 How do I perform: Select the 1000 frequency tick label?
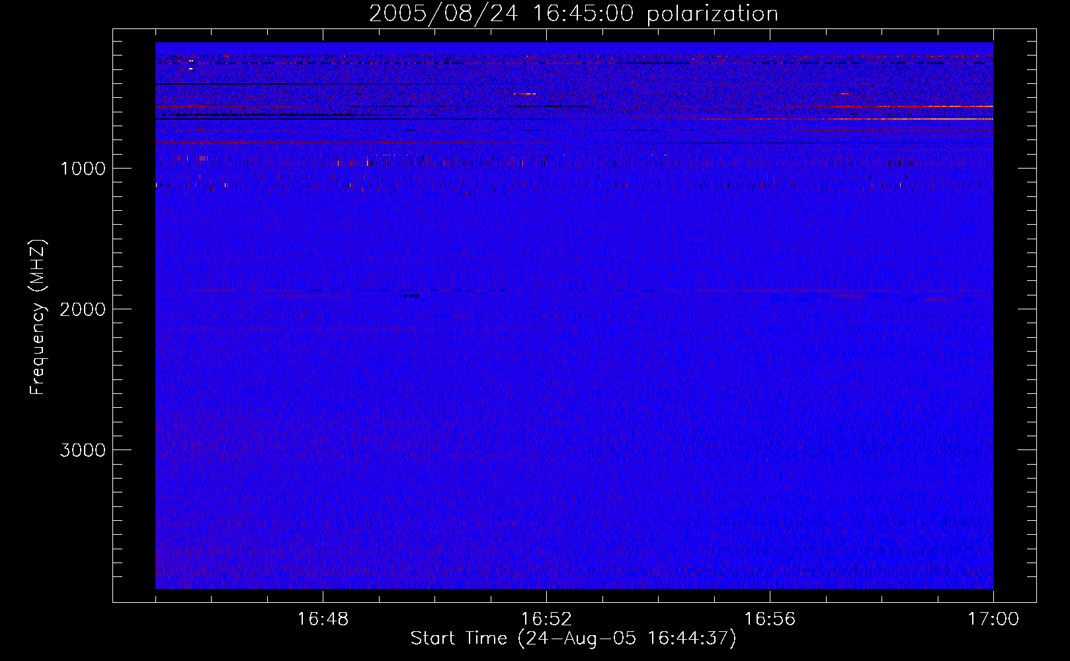pos(83,169)
